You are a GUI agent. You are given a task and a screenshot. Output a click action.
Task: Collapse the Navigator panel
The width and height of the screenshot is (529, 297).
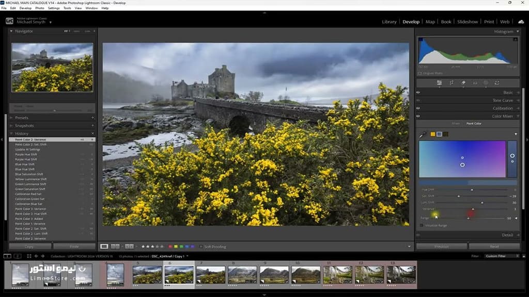(x=11, y=31)
